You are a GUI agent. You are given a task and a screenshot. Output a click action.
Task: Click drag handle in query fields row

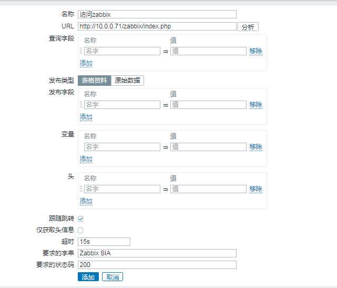coord(81,51)
